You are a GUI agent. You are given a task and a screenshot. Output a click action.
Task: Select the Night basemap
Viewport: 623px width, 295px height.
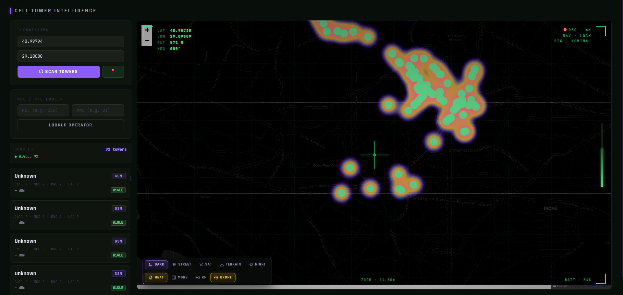pos(257,265)
